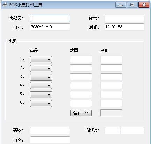Click the 商品 column header
The width and height of the screenshot is (151, 144).
point(34,50)
